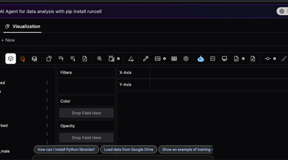
Task: Click the data table icon
Action: tap(174, 59)
